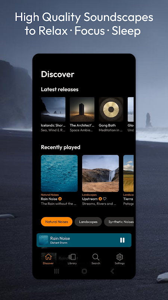This screenshot has height=300, width=168.
Task: Favorite Upstream with the heart icon
Action: (105, 199)
